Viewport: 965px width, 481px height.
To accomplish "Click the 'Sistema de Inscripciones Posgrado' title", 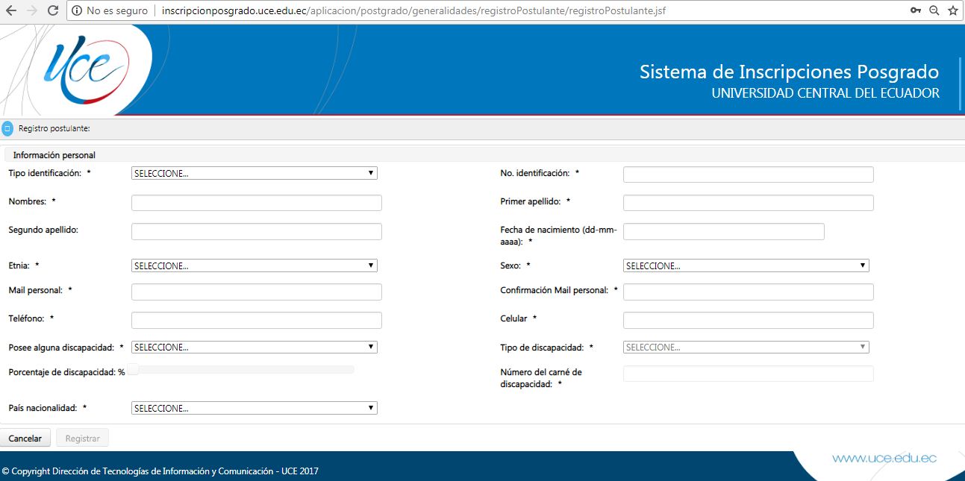I will point(790,72).
